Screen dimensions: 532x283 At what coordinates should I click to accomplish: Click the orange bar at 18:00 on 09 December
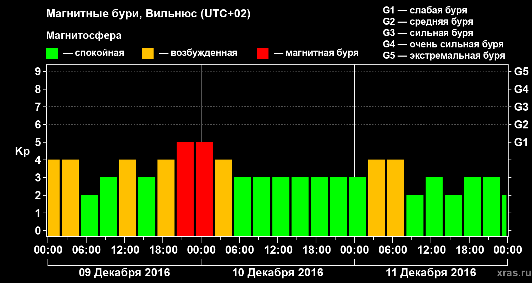[166, 198]
